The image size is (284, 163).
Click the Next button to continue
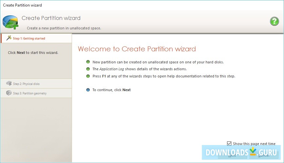pyautogui.click(x=232, y=155)
